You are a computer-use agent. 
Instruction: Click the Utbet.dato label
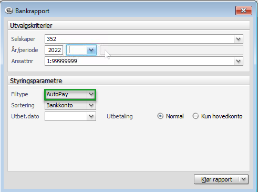point(25,116)
